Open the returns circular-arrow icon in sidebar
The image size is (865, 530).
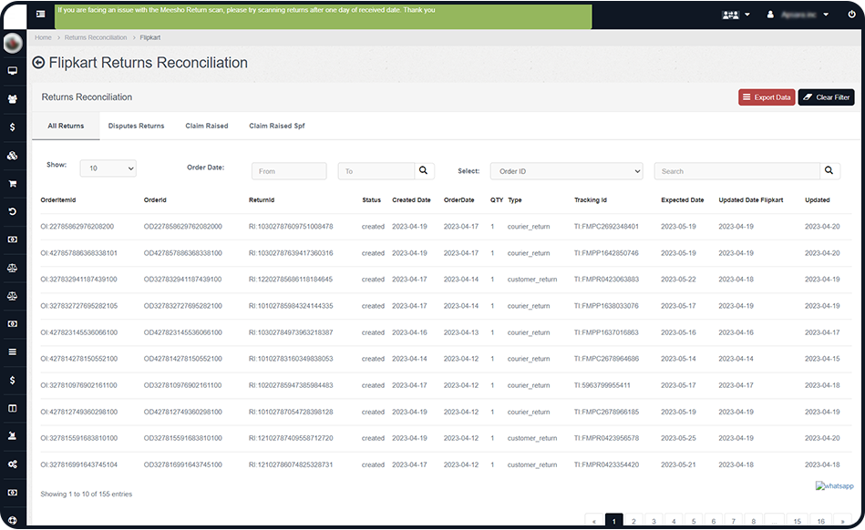coord(12,211)
